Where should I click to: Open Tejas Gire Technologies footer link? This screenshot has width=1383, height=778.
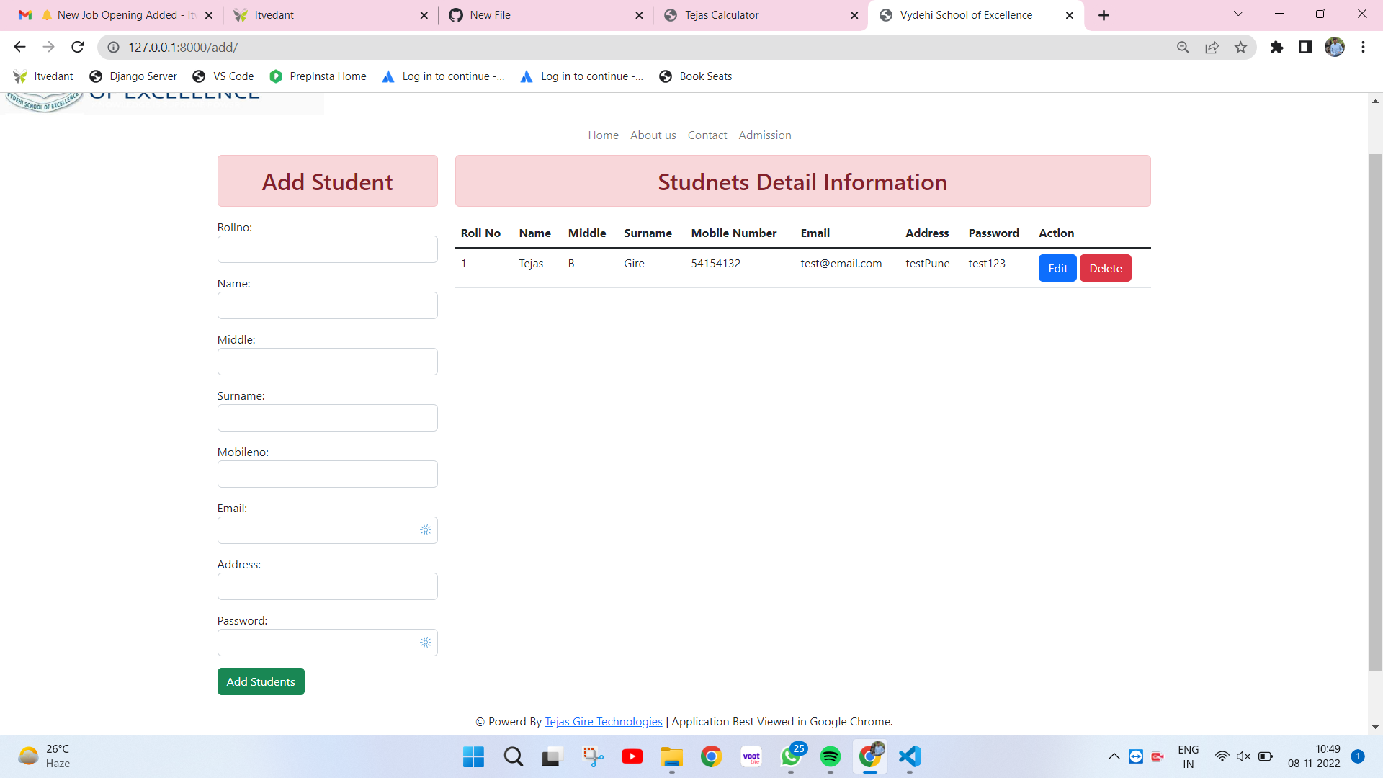603,722
